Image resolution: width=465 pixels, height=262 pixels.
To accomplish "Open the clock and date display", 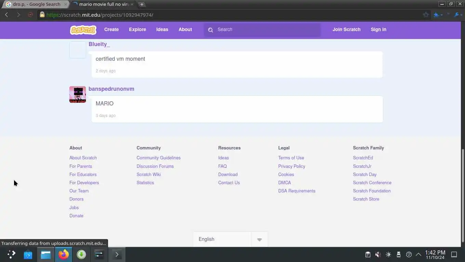I will (435, 254).
